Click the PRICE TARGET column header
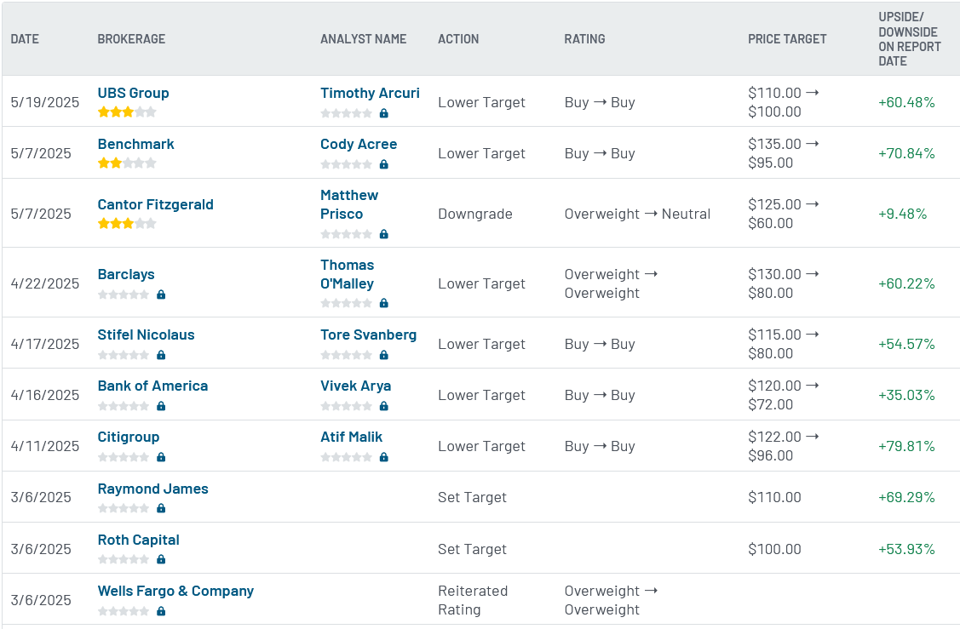960x629 pixels. pyautogui.click(x=787, y=39)
